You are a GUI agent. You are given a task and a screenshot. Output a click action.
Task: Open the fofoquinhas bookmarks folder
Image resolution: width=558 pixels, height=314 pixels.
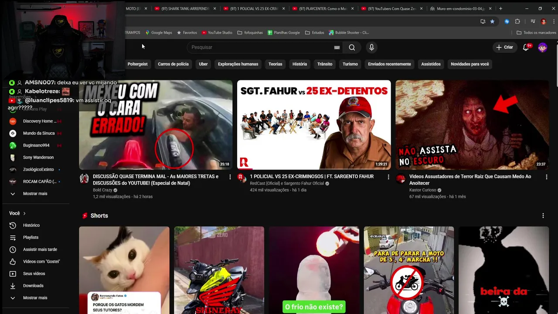click(250, 33)
